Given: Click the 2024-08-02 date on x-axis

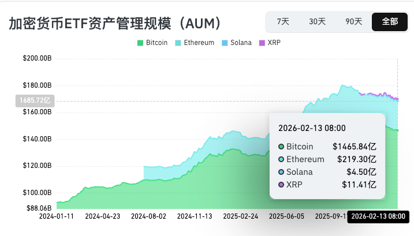Looking at the screenshot, I should click(149, 216).
